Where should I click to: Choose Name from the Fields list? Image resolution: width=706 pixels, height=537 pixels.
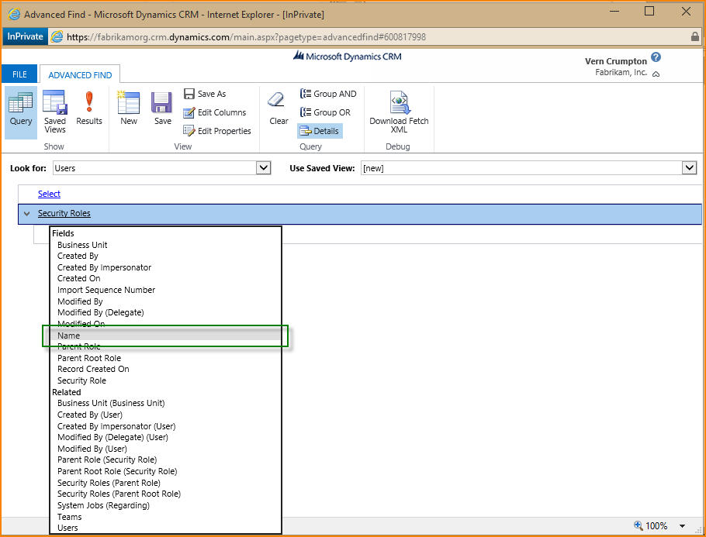[69, 336]
